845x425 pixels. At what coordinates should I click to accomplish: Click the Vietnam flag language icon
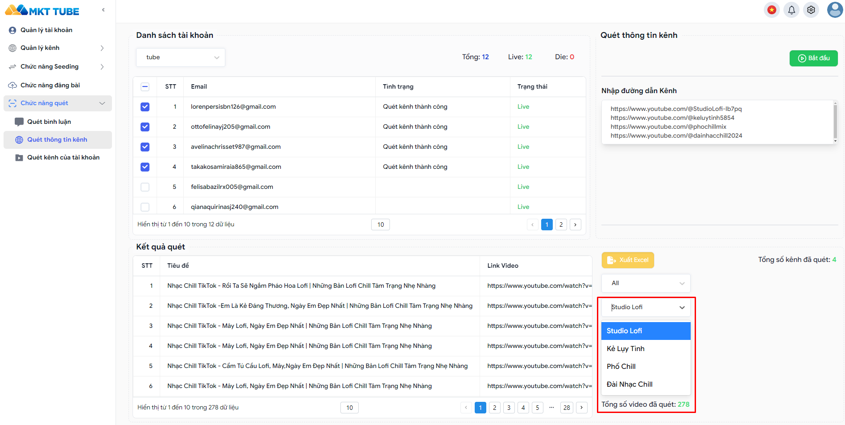[772, 10]
